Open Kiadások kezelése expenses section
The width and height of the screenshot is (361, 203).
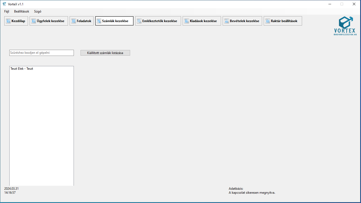click(x=202, y=21)
